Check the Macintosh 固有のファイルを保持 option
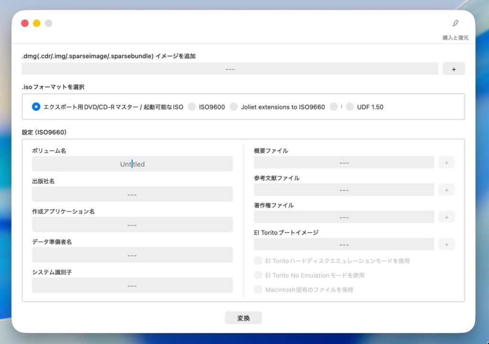The height and width of the screenshot is (344, 489). tap(258, 290)
